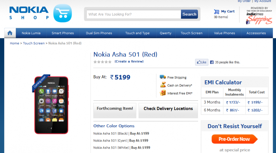The image size is (276, 153).
Task: Open the Dual Sim Phones menu
Action: [99, 33]
